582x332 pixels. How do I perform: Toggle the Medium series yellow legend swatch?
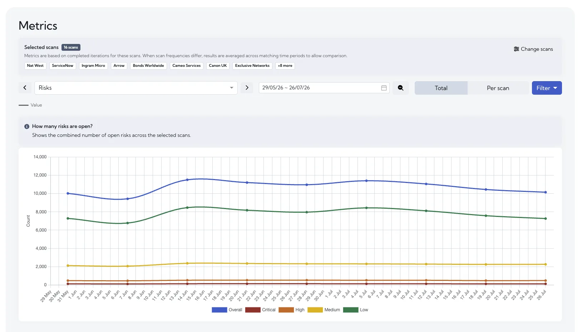[x=315, y=310]
